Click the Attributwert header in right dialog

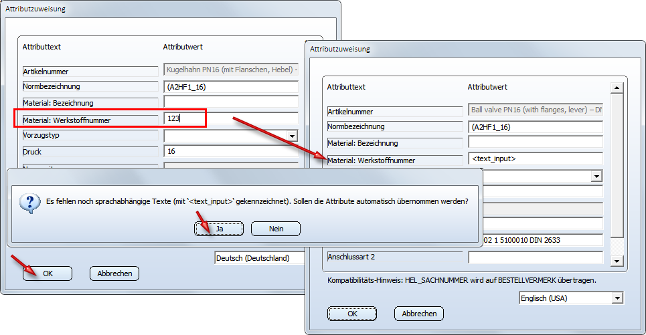point(487,87)
